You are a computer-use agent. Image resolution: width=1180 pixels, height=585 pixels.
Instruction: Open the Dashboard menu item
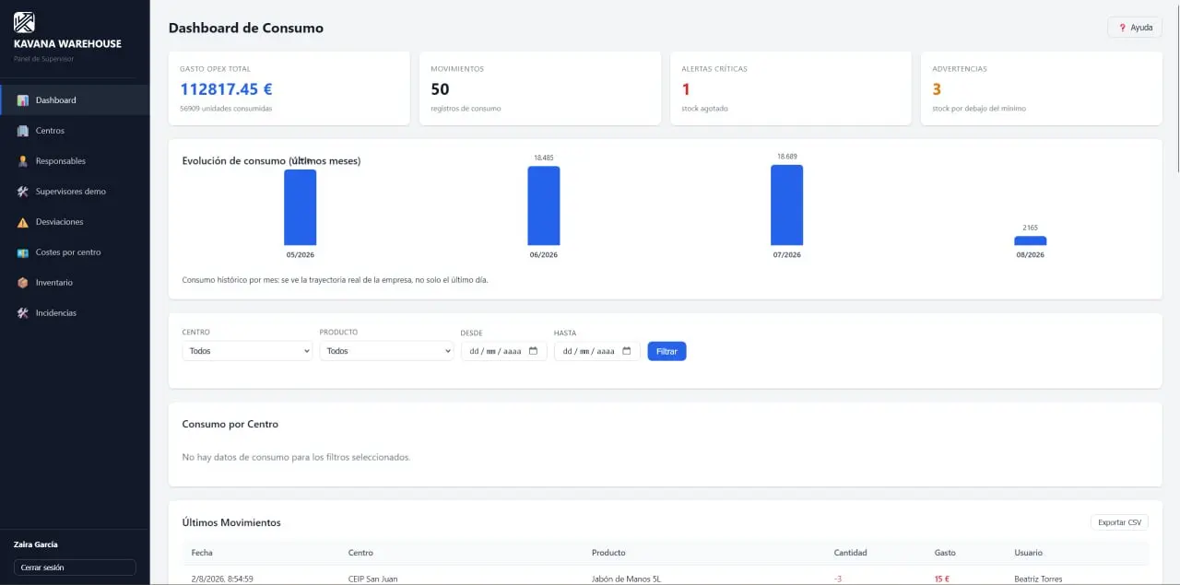tap(75, 100)
